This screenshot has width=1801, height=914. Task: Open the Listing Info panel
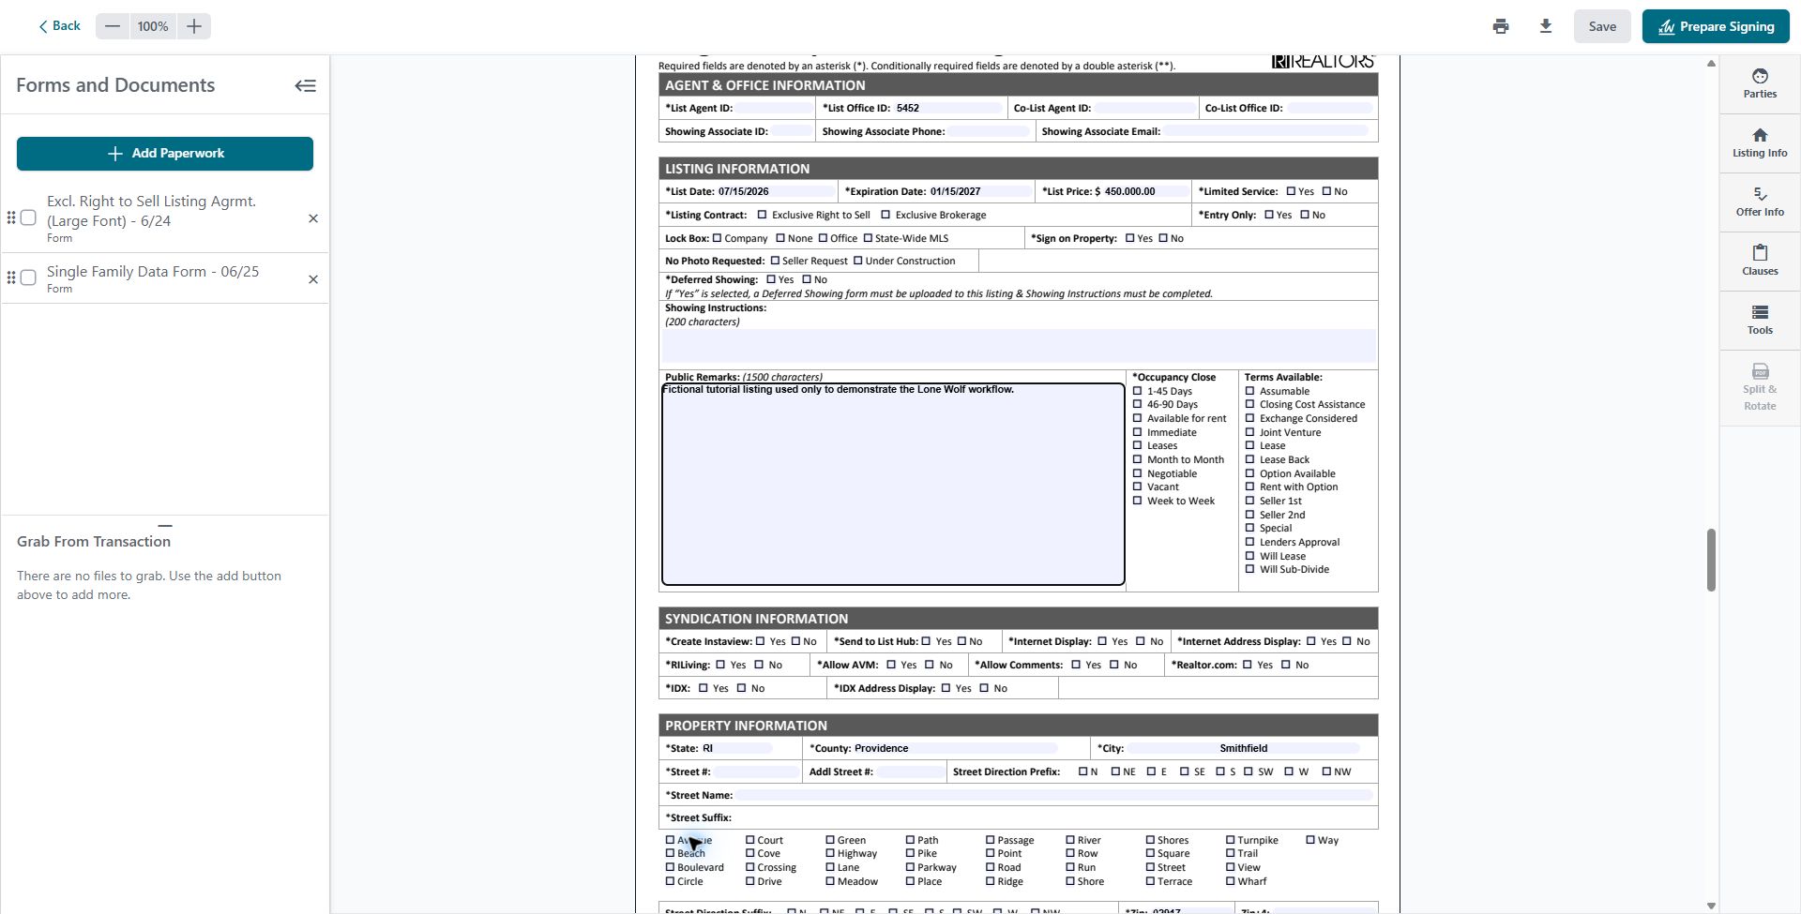1760,142
